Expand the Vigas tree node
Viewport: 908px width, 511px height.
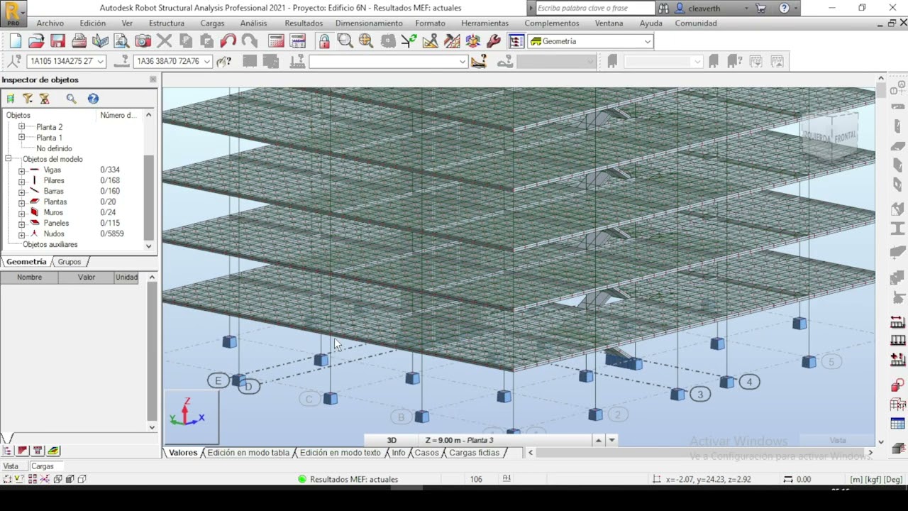pyautogui.click(x=21, y=170)
